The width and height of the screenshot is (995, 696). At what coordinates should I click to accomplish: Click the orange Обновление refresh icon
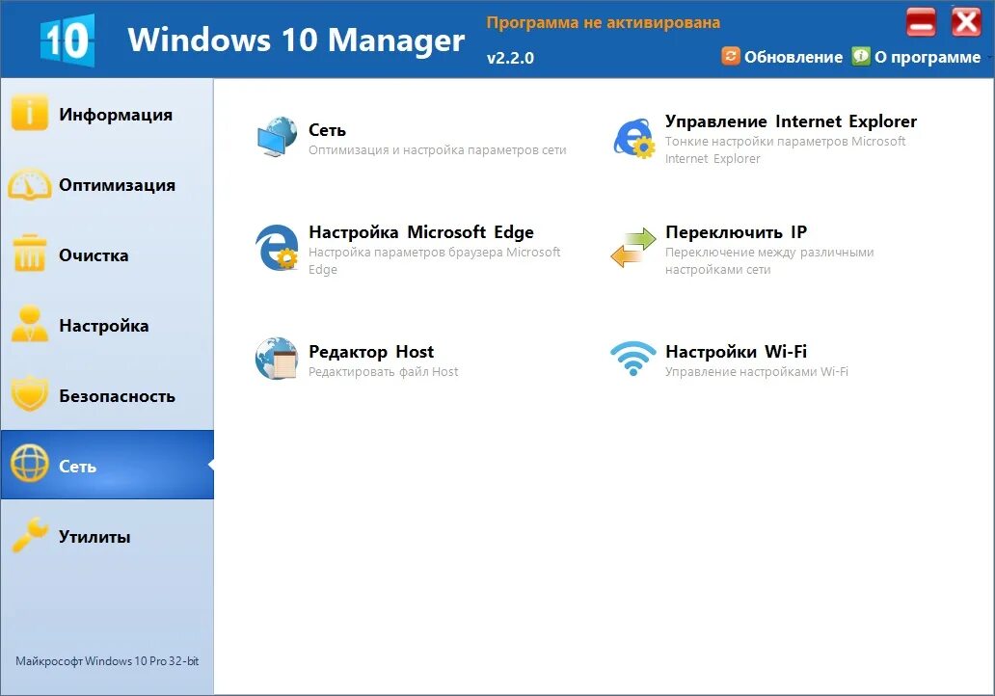click(x=731, y=56)
